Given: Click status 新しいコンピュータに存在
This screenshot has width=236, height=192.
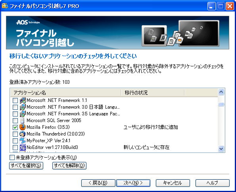Looking at the screenshot, I should pos(146,147).
